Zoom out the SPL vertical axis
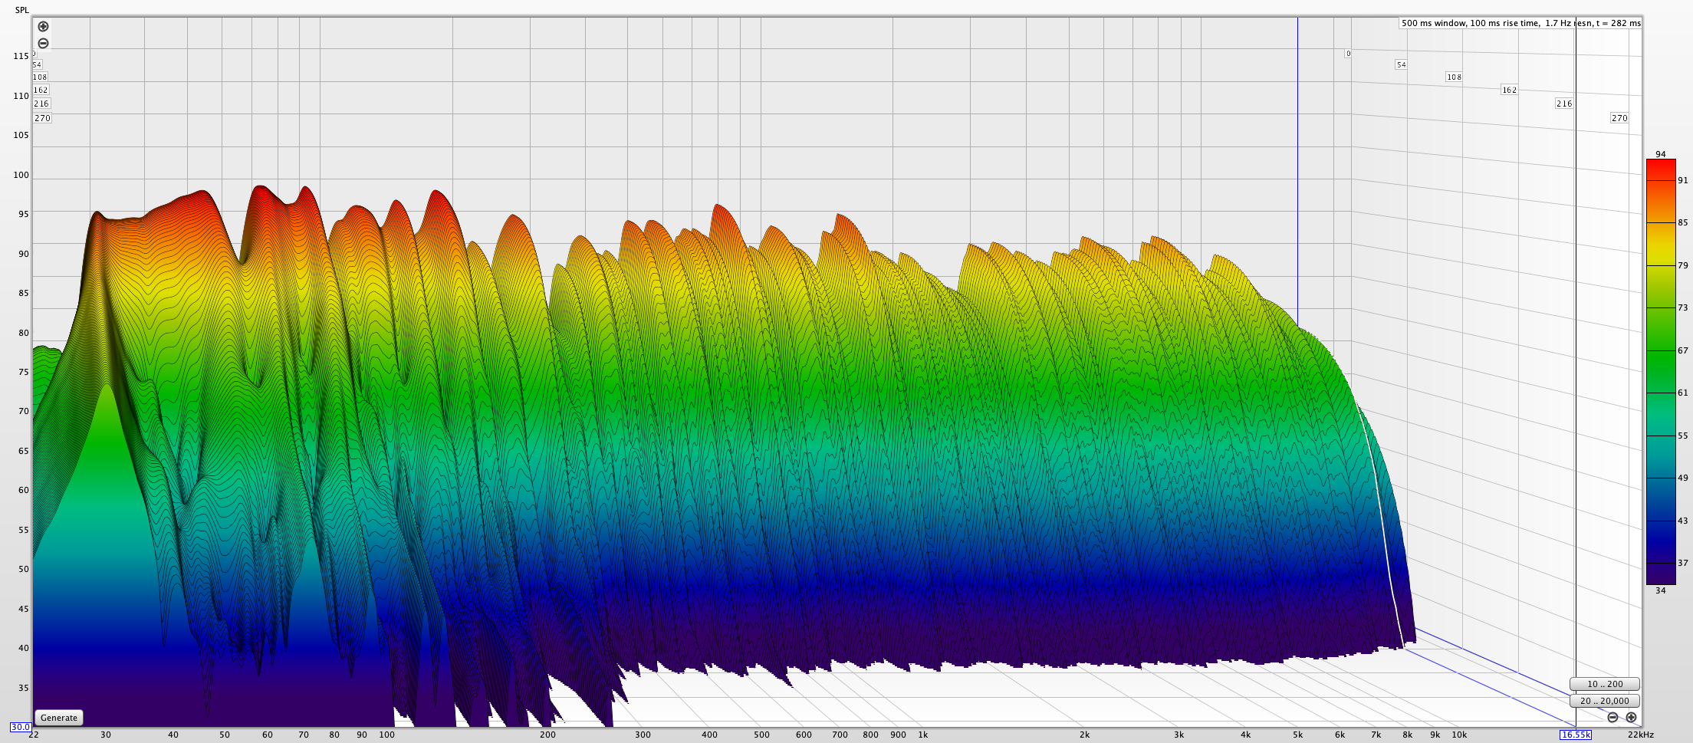 (44, 44)
